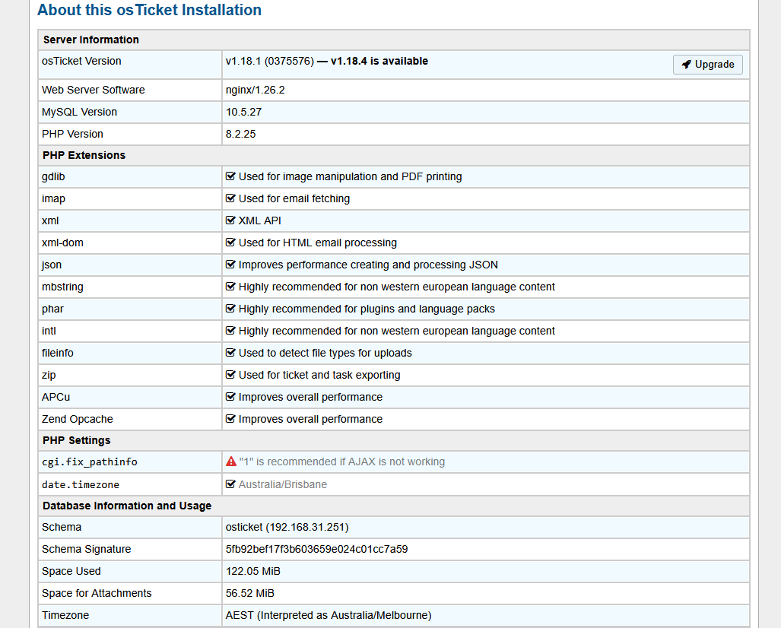Click the 'Schema' row label
781x628 pixels.
(x=62, y=528)
